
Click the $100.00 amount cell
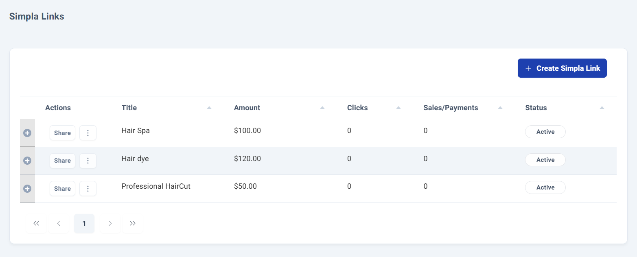(x=247, y=131)
